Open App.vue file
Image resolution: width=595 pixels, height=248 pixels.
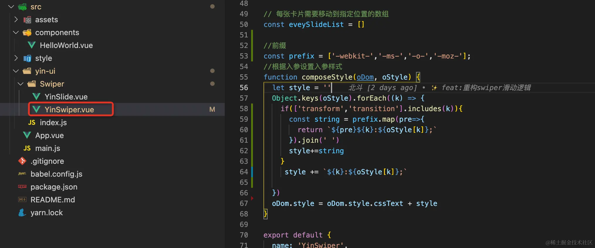pyautogui.click(x=50, y=135)
